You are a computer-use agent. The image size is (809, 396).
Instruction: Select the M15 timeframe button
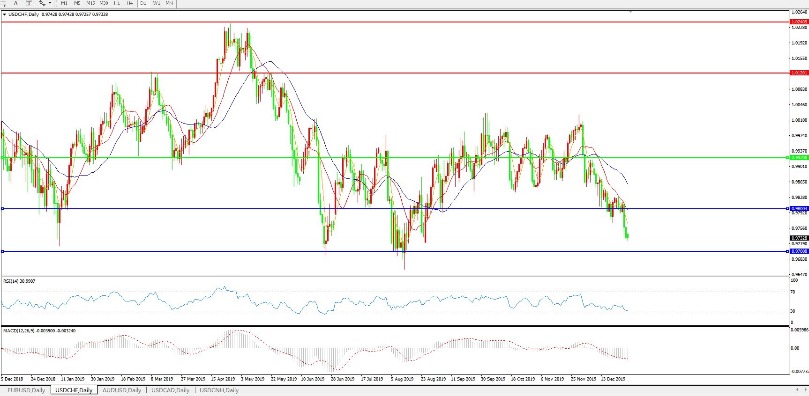(x=90, y=3)
